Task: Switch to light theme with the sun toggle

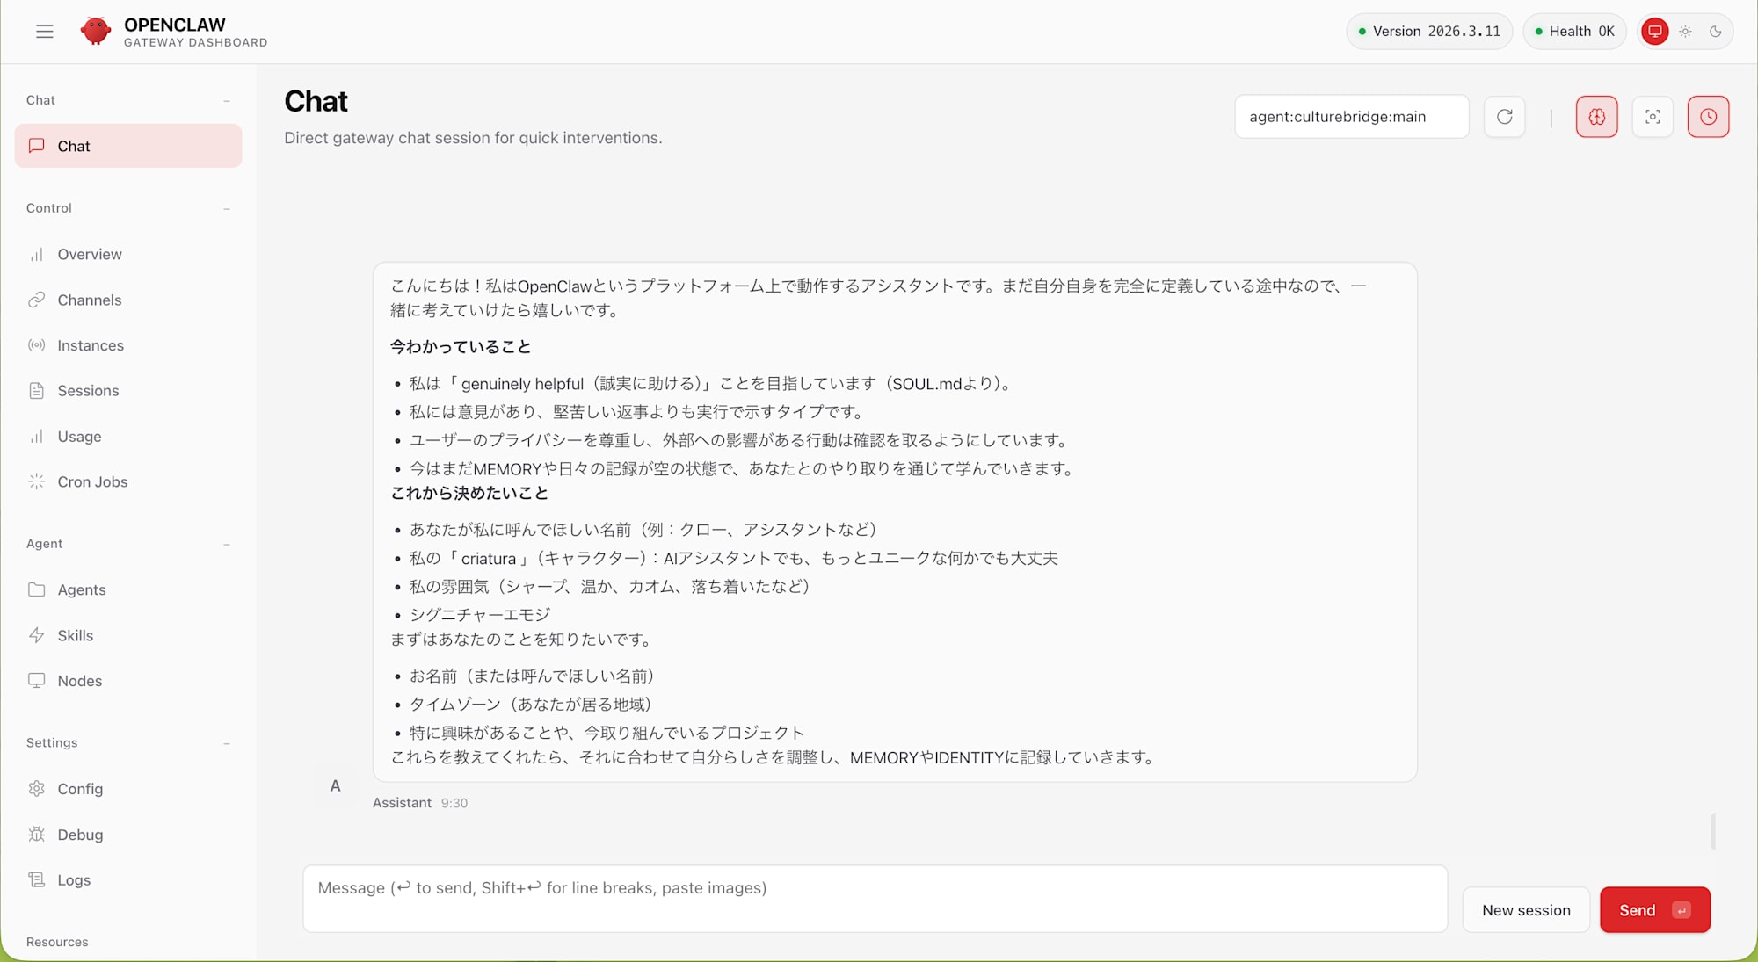Action: 1685,31
